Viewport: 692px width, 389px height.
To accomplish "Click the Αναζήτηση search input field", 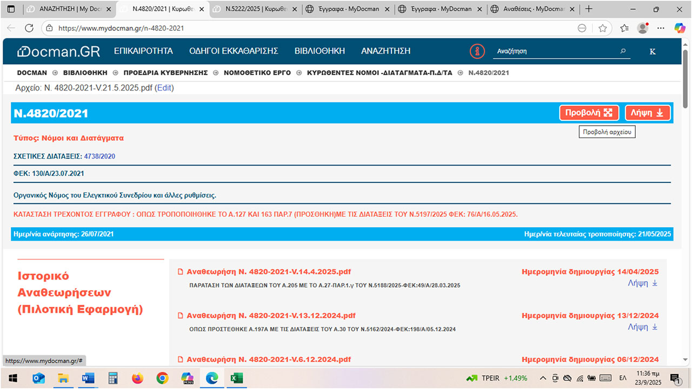I will pos(556,51).
